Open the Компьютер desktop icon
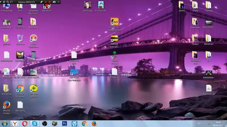The height and width of the screenshot is (127, 227). pyautogui.click(x=6, y=8)
